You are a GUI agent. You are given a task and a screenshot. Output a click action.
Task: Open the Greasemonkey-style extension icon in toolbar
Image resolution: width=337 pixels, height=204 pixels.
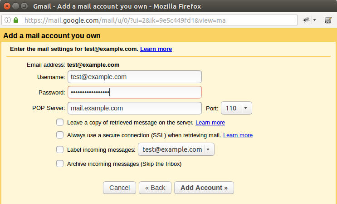coord(306,20)
